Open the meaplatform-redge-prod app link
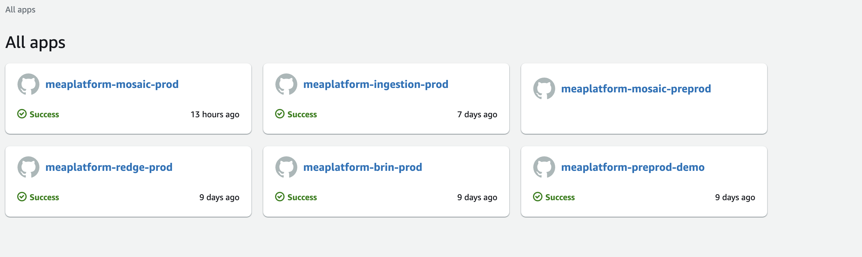862x257 pixels. click(109, 167)
